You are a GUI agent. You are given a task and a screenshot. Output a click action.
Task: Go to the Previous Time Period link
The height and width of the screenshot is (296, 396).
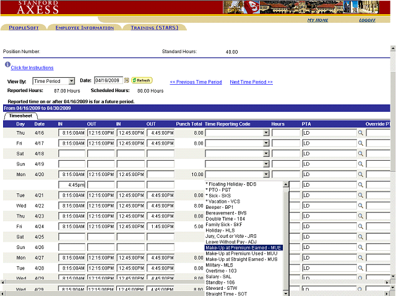point(196,82)
